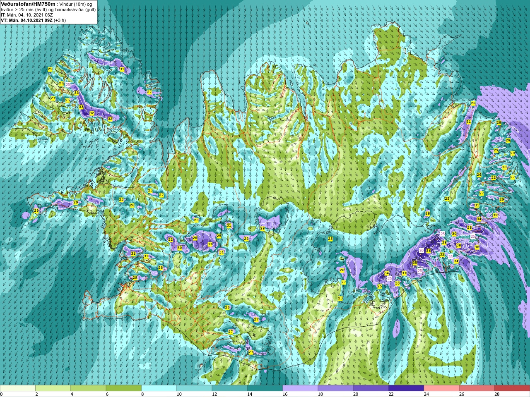Select the medium purple 18–20 m/s legend swatch
Viewport: 530px width, 397px height.
pos(336,388)
